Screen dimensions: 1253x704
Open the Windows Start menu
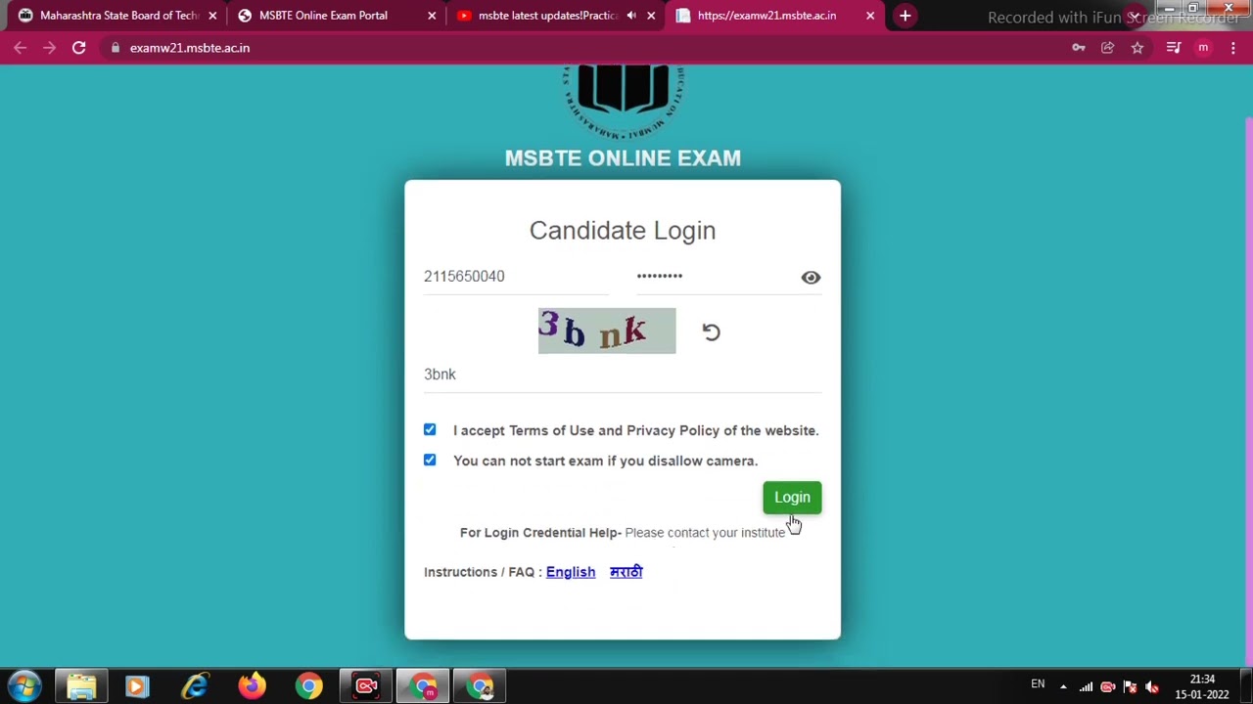(24, 686)
